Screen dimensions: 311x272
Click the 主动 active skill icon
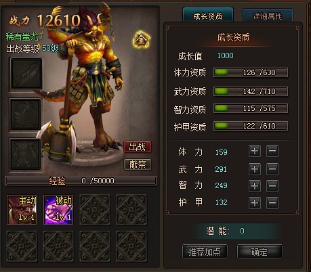22,210
